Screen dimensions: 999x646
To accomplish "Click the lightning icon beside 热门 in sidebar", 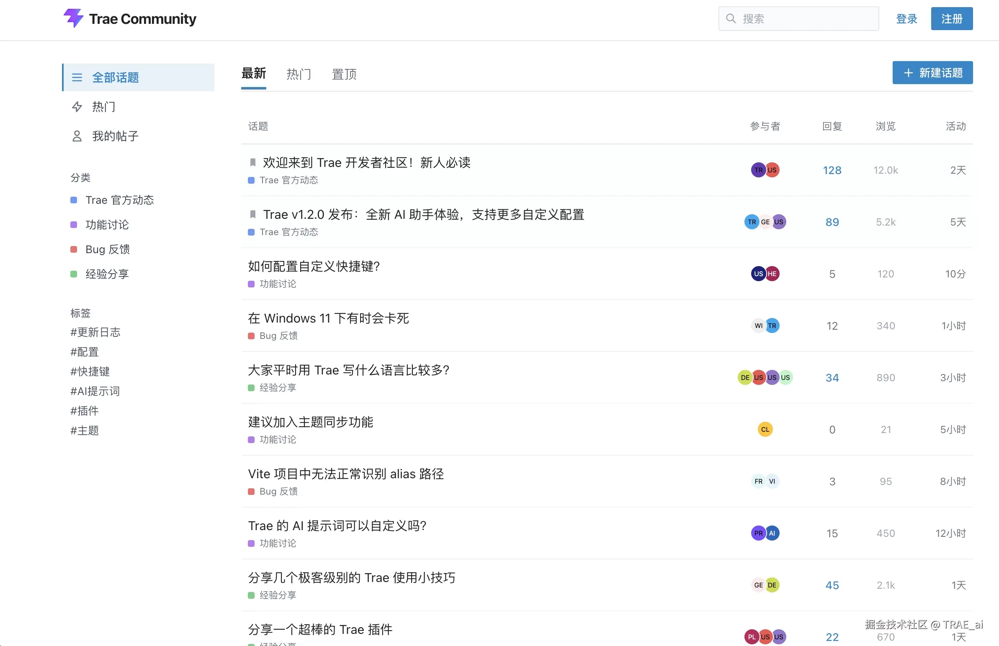I will [77, 107].
